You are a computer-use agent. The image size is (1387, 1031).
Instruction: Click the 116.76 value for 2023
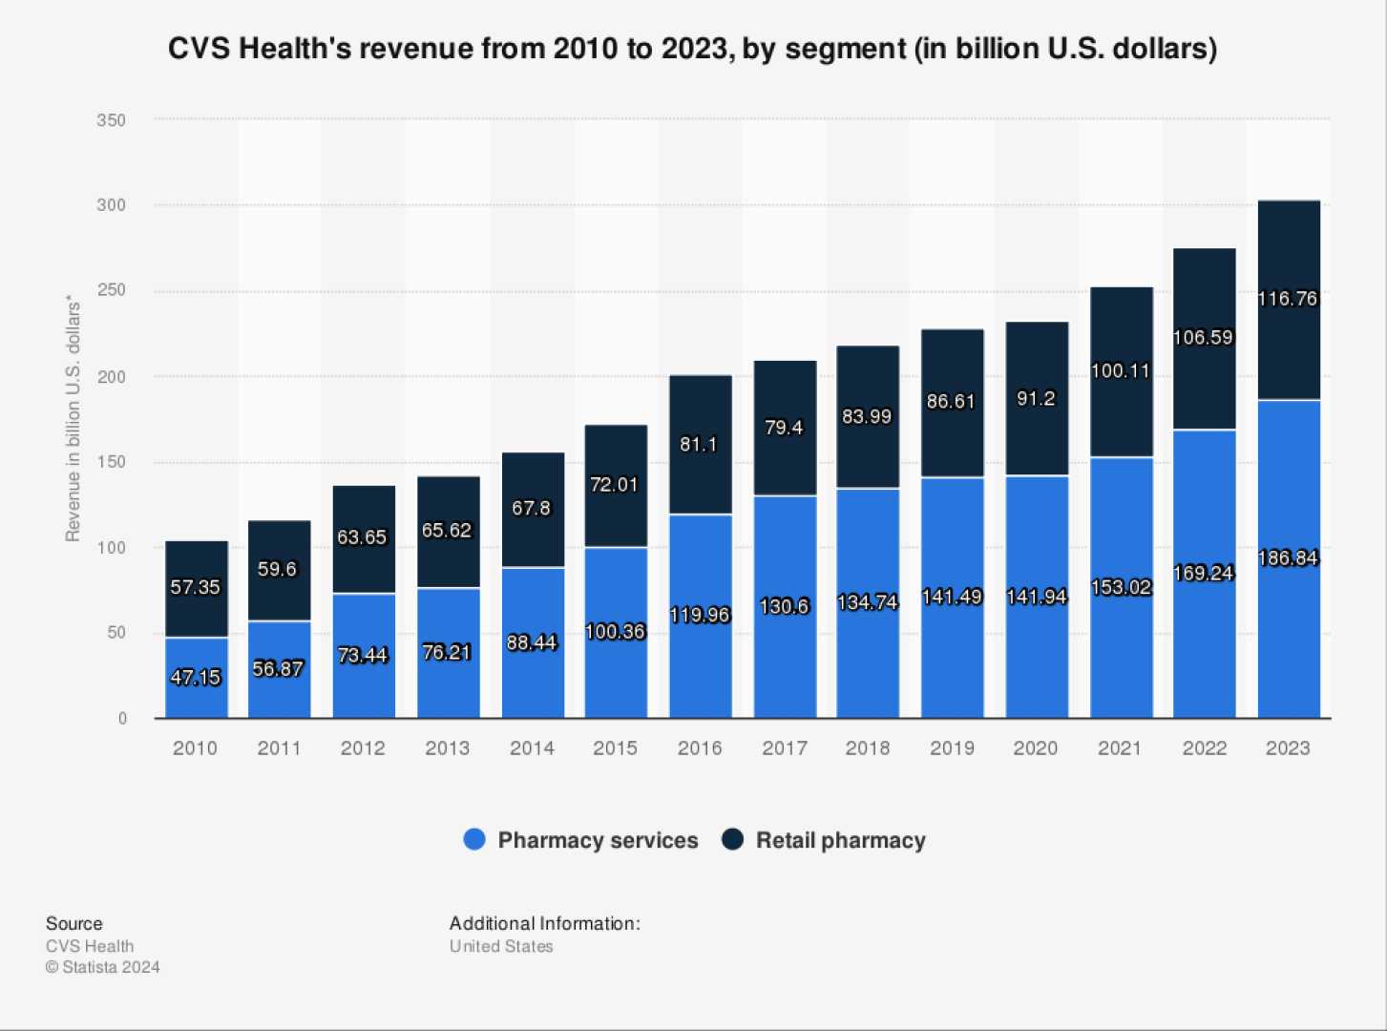pos(1289,299)
